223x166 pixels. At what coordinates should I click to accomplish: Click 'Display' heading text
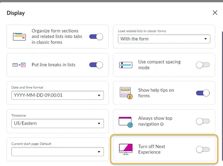pyautogui.click(x=16, y=13)
